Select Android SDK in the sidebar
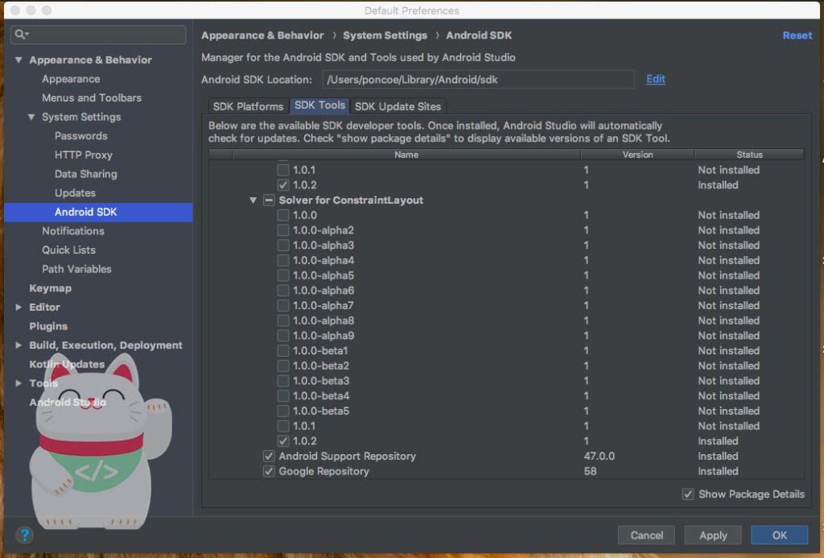824x558 pixels. pos(98,212)
